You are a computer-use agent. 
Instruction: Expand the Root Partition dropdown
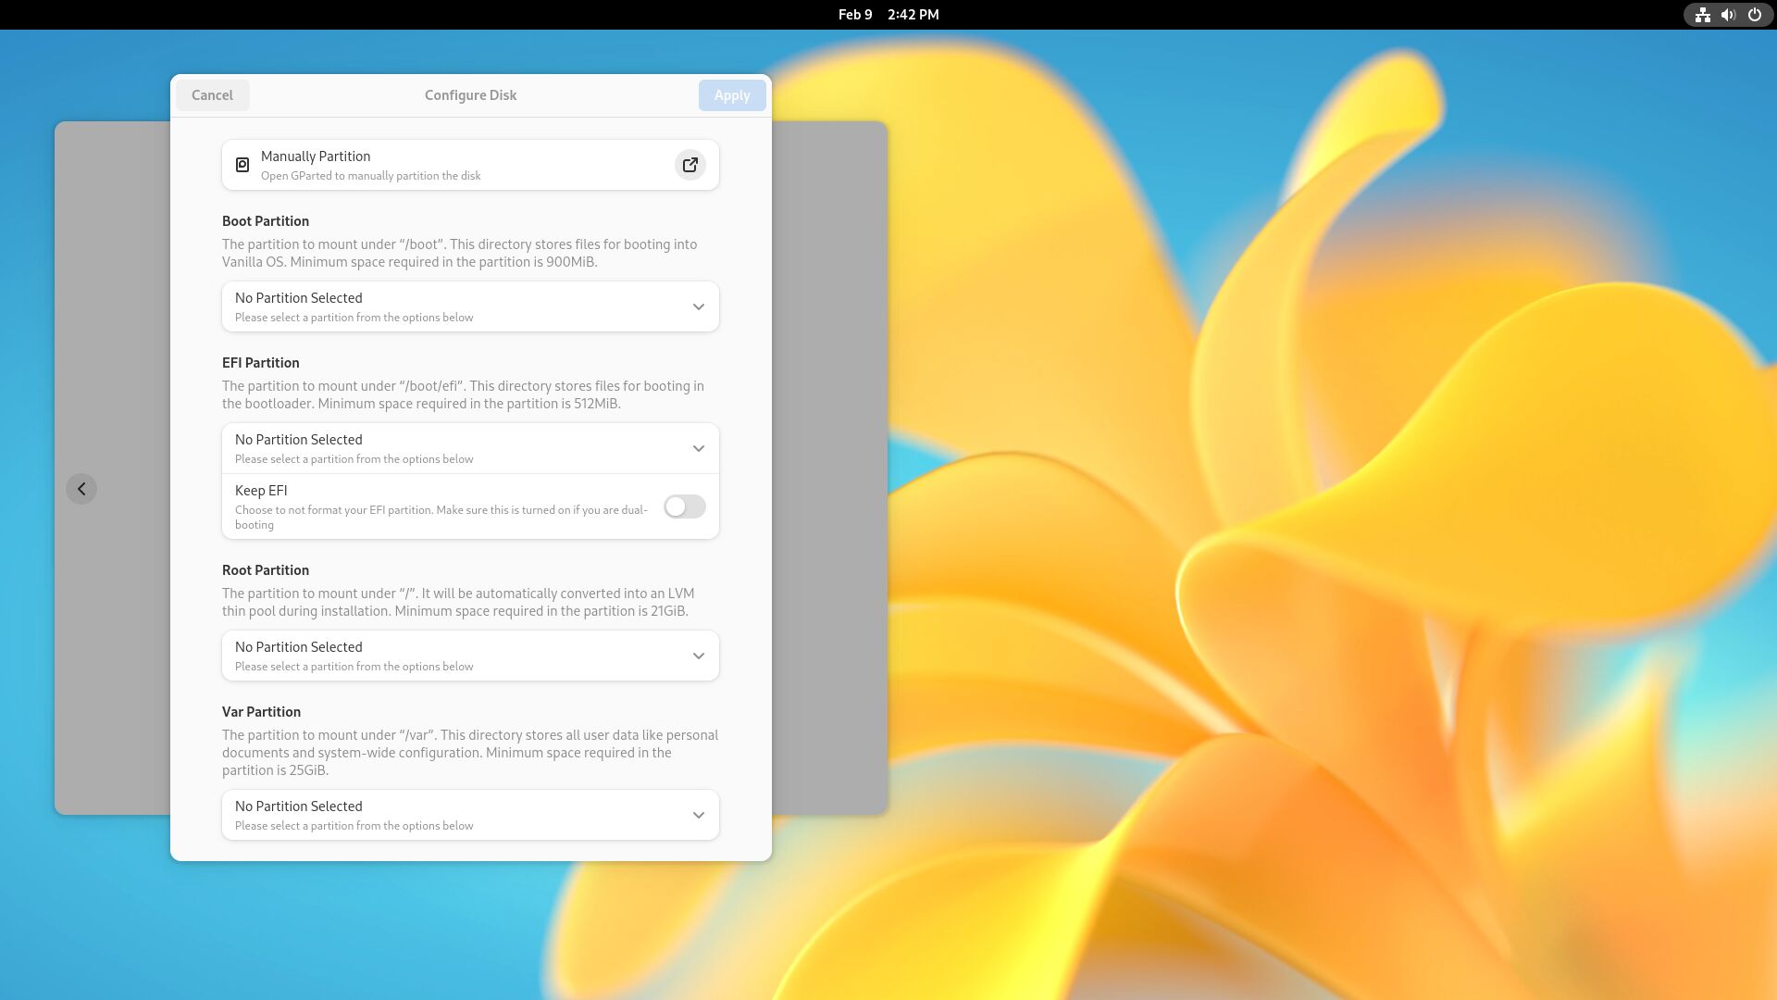(470, 656)
